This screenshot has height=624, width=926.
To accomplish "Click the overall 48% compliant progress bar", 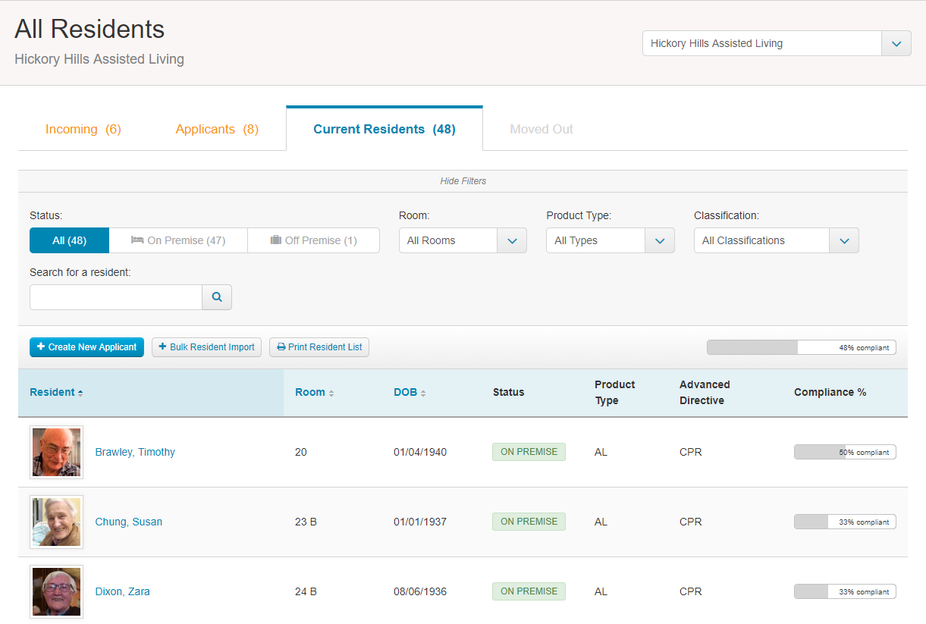I will 802,347.
